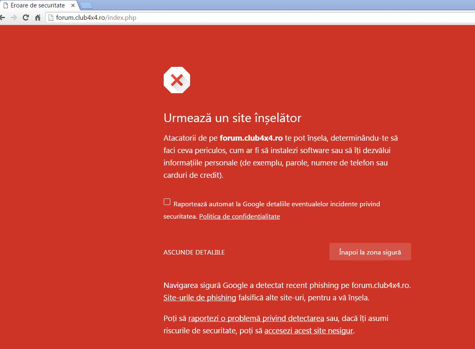Click the favicon on the Eroare de securitate tab
The width and height of the screenshot is (475, 349).
pos(5,5)
